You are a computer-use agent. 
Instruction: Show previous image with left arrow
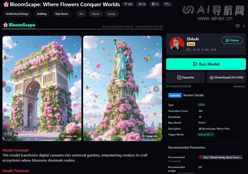click(8, 89)
